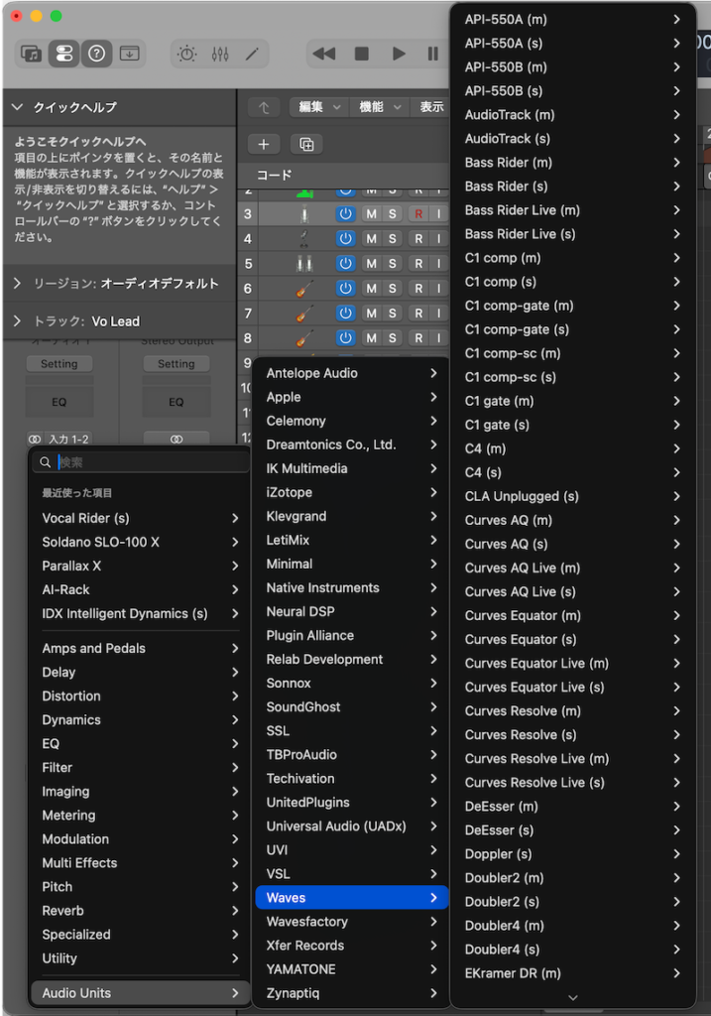This screenshot has height=1016, width=711.
Task: Toggle power button on track 6
Action: click(x=346, y=289)
